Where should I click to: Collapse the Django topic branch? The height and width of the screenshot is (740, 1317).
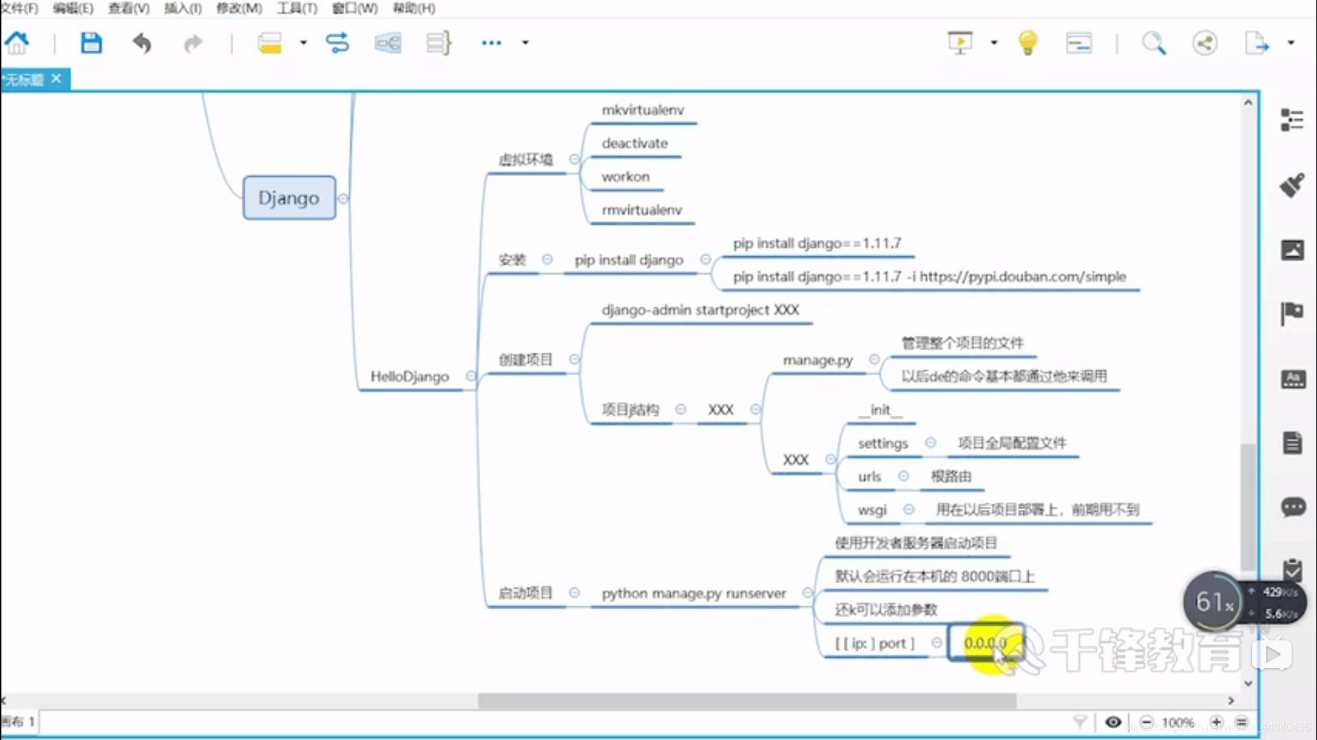344,199
